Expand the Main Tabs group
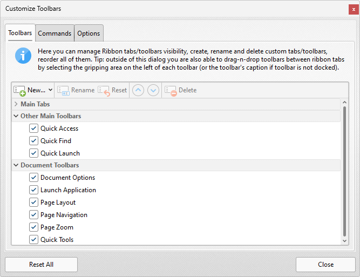The image size is (360, 277). [x=16, y=104]
